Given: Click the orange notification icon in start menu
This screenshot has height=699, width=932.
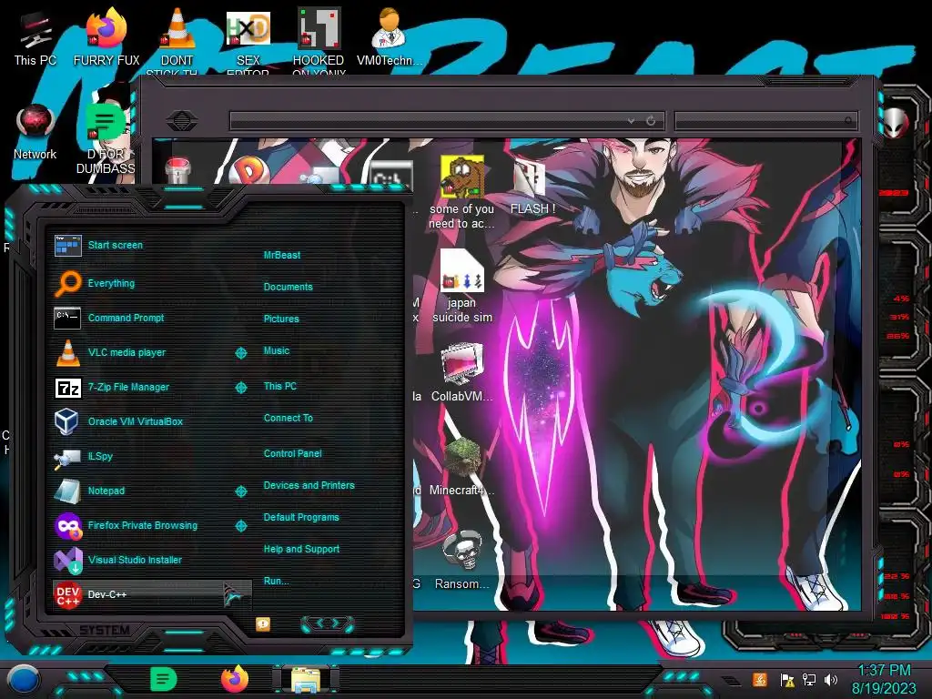Looking at the screenshot, I should pos(263,623).
